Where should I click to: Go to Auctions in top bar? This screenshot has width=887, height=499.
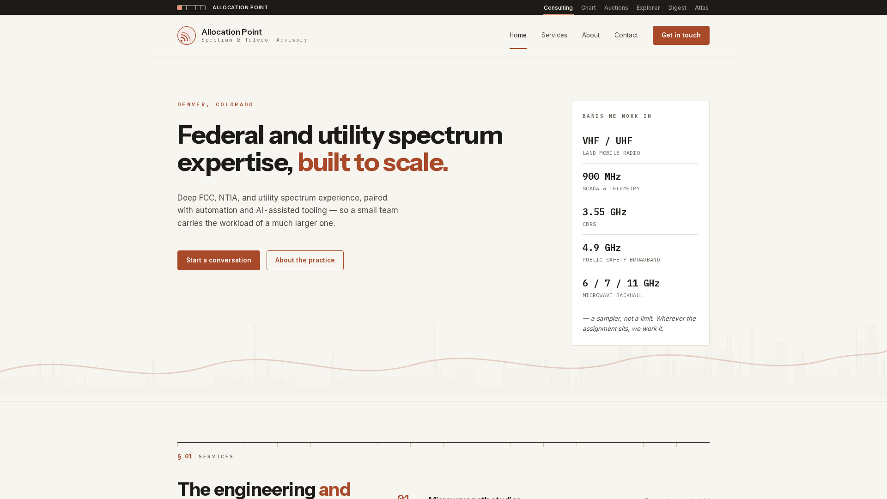point(616,7)
